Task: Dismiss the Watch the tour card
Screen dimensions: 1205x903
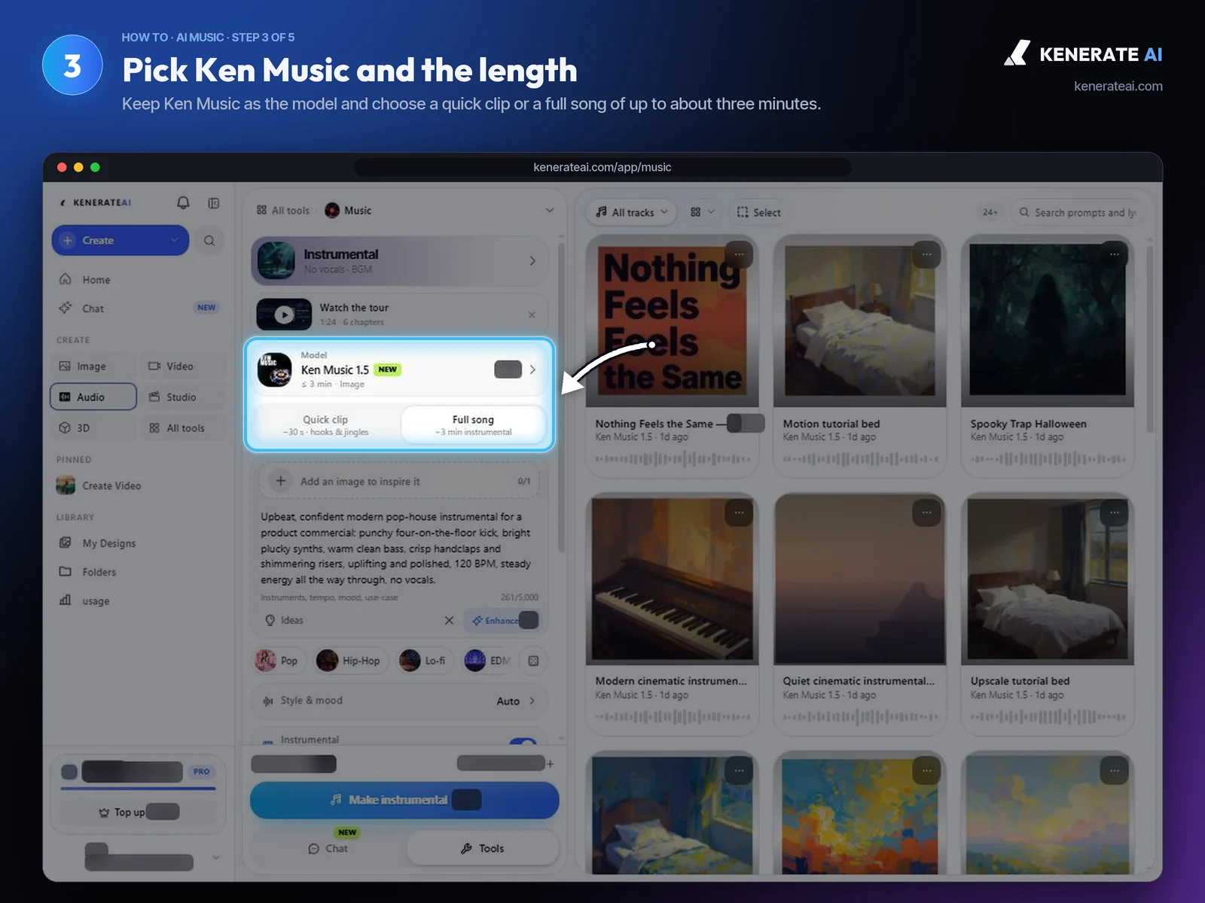Action: click(x=532, y=315)
